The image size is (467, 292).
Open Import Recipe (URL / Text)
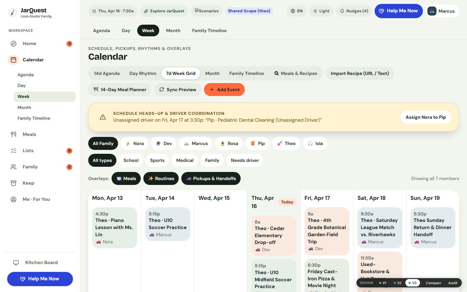(x=360, y=73)
